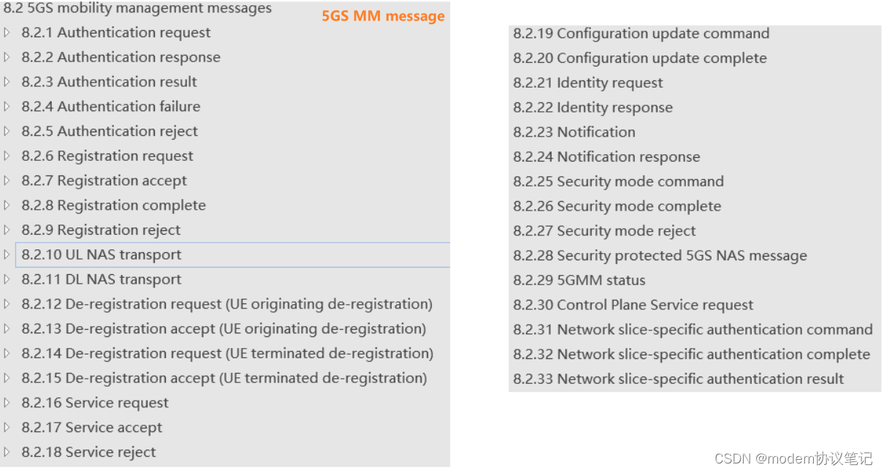Open 8.2.30 Control Plane Service request
Screen dimensions: 884x473
(x=633, y=305)
